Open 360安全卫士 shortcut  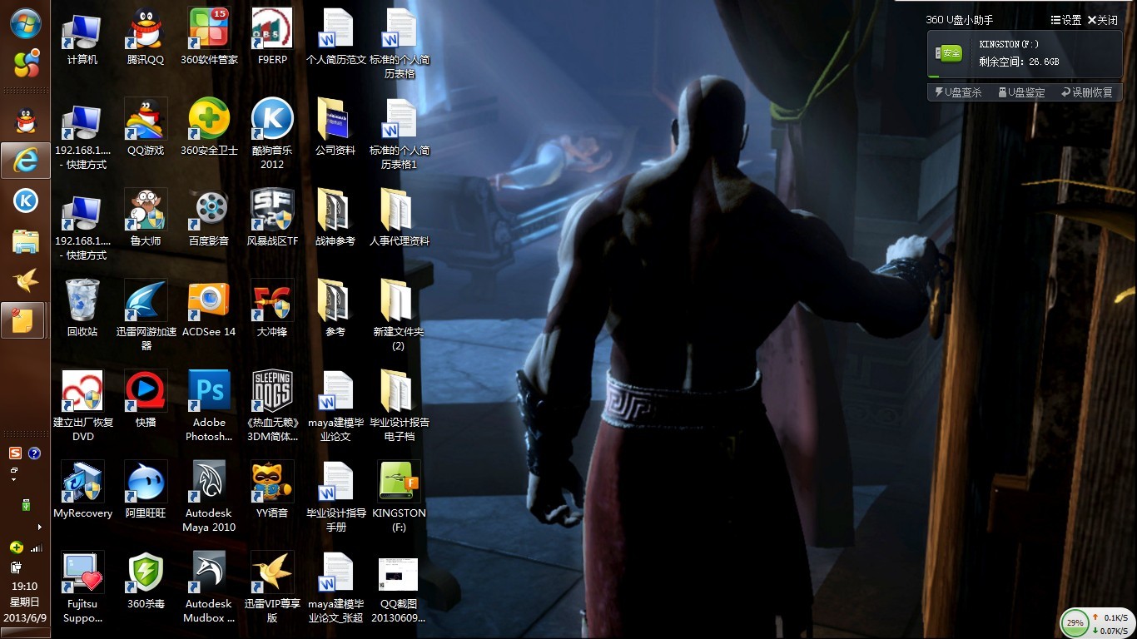click(x=209, y=128)
